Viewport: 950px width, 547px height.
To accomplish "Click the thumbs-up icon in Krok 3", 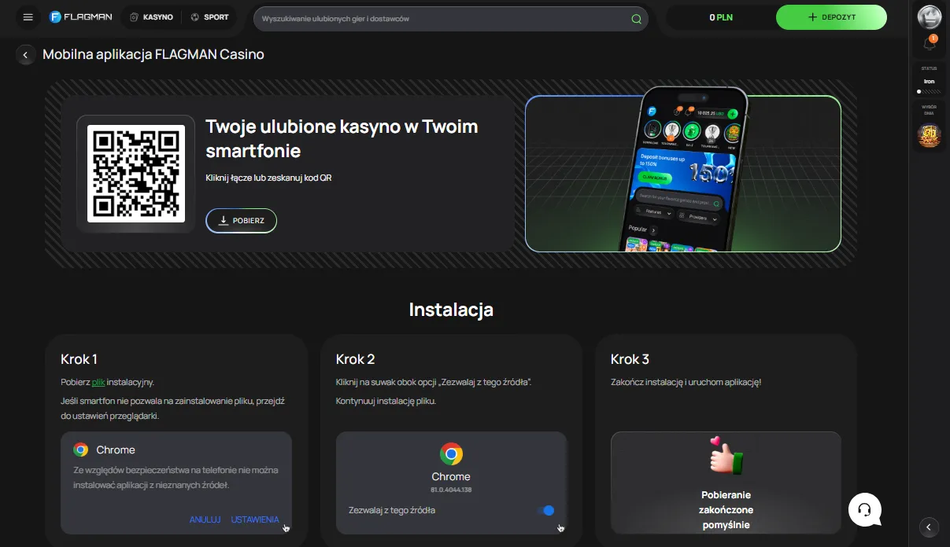I will [726, 455].
